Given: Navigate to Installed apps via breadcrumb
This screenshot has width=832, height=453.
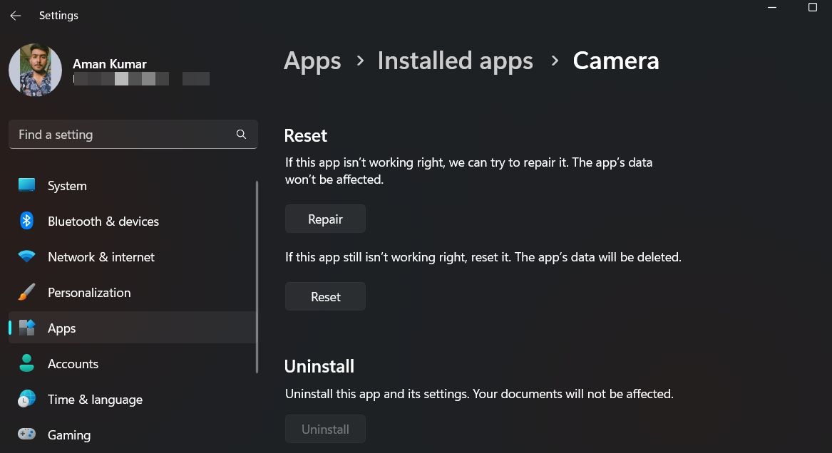Looking at the screenshot, I should point(456,61).
